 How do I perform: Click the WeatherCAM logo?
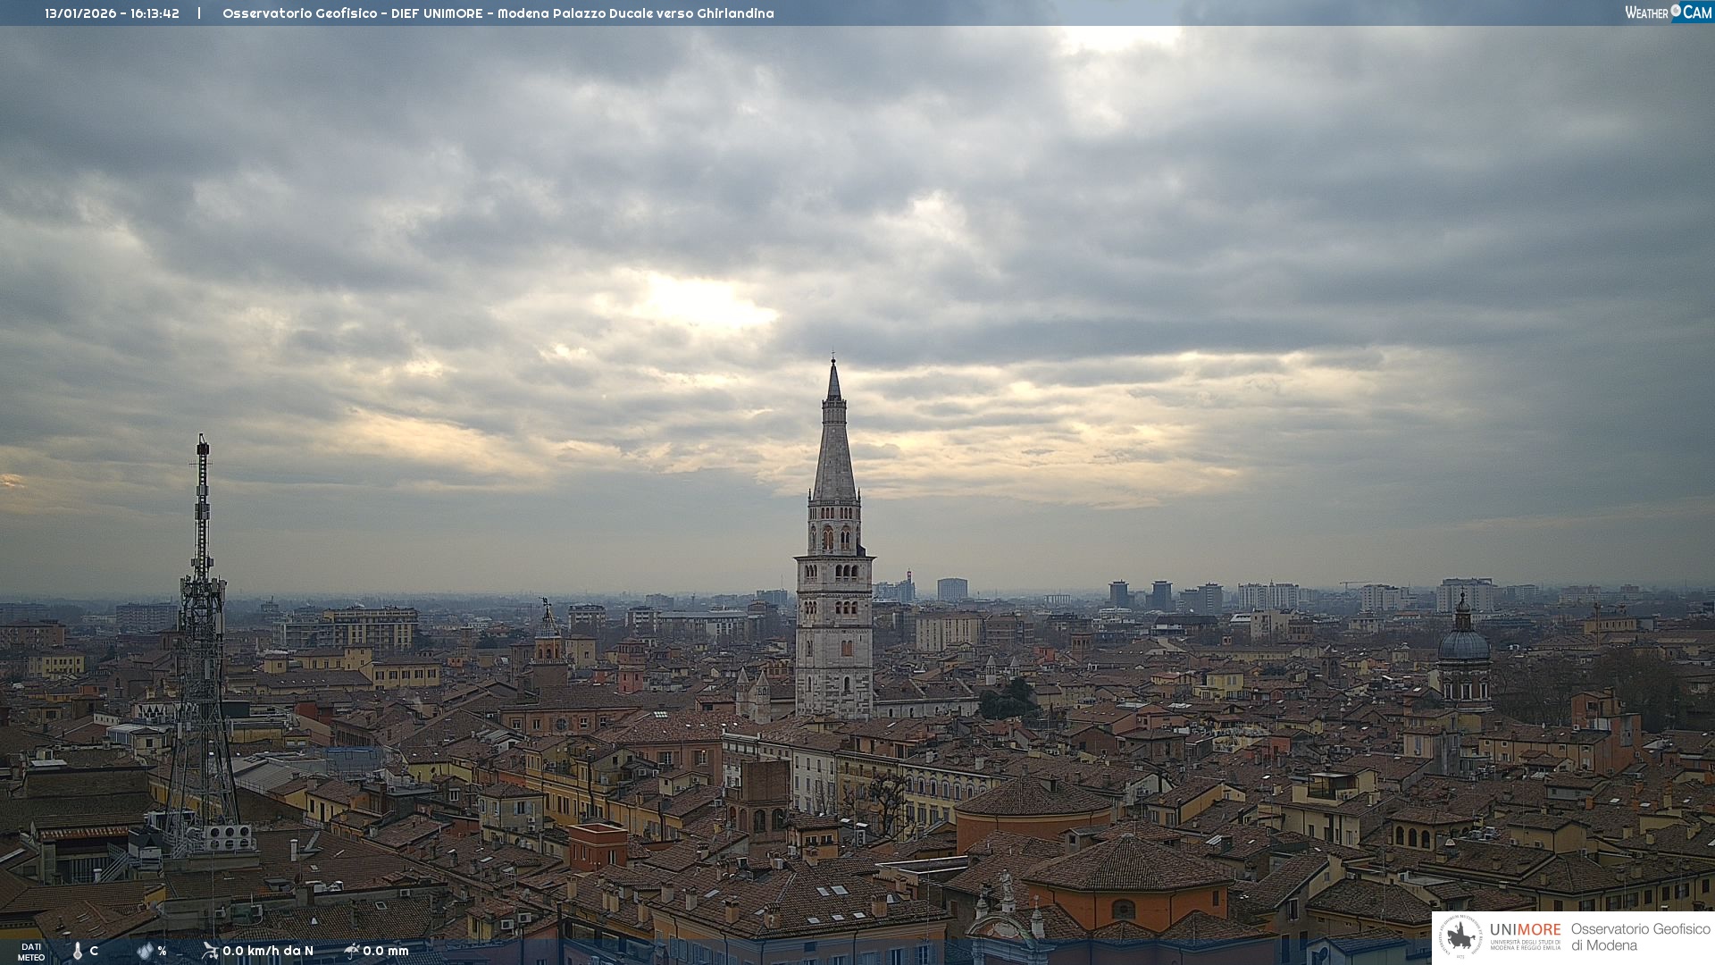tap(1667, 13)
